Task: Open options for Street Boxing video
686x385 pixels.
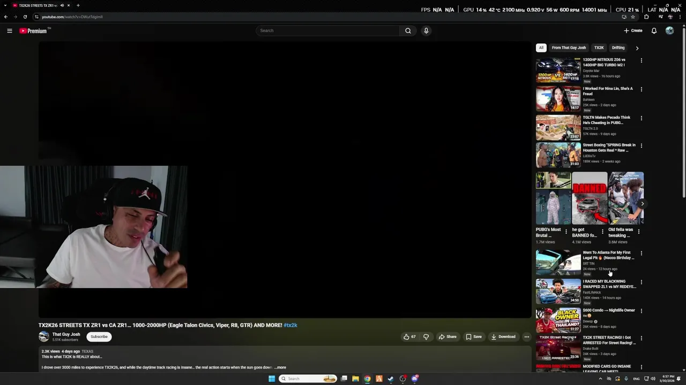Action: [x=641, y=145]
